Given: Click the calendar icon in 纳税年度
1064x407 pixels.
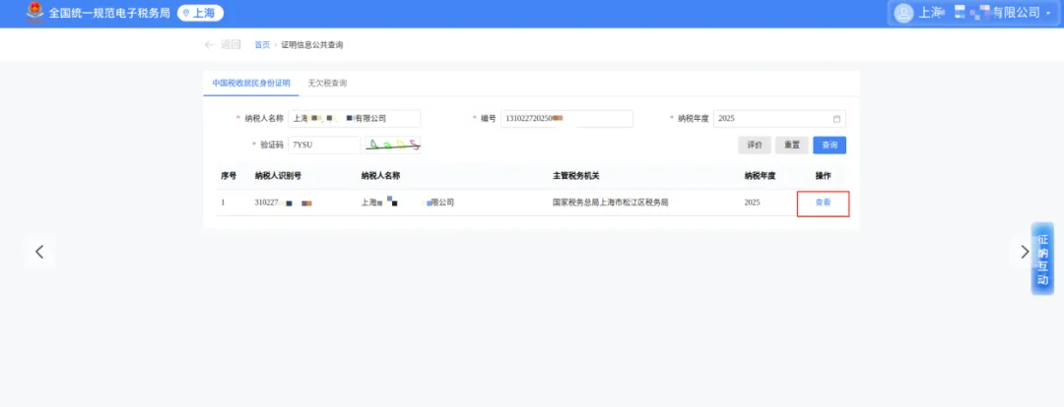Looking at the screenshot, I should [x=836, y=119].
